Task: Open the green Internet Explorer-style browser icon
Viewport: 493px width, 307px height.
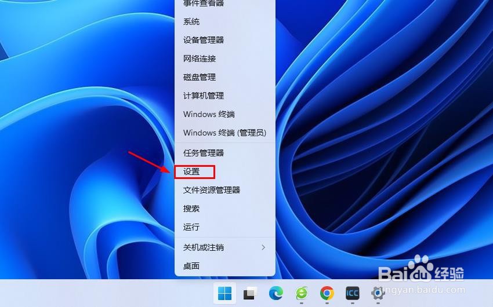Action: pos(302,294)
